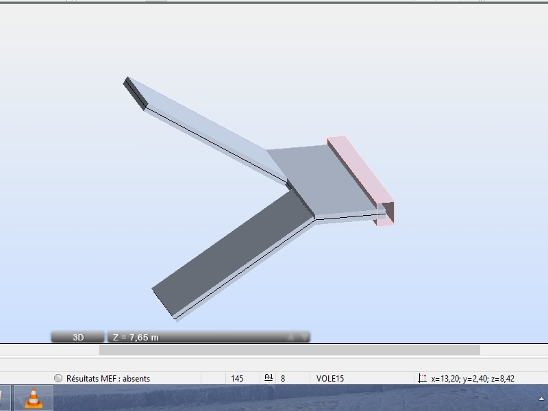Click the A-1 label icon in status bar
The height and width of the screenshot is (411, 548).
269,377
